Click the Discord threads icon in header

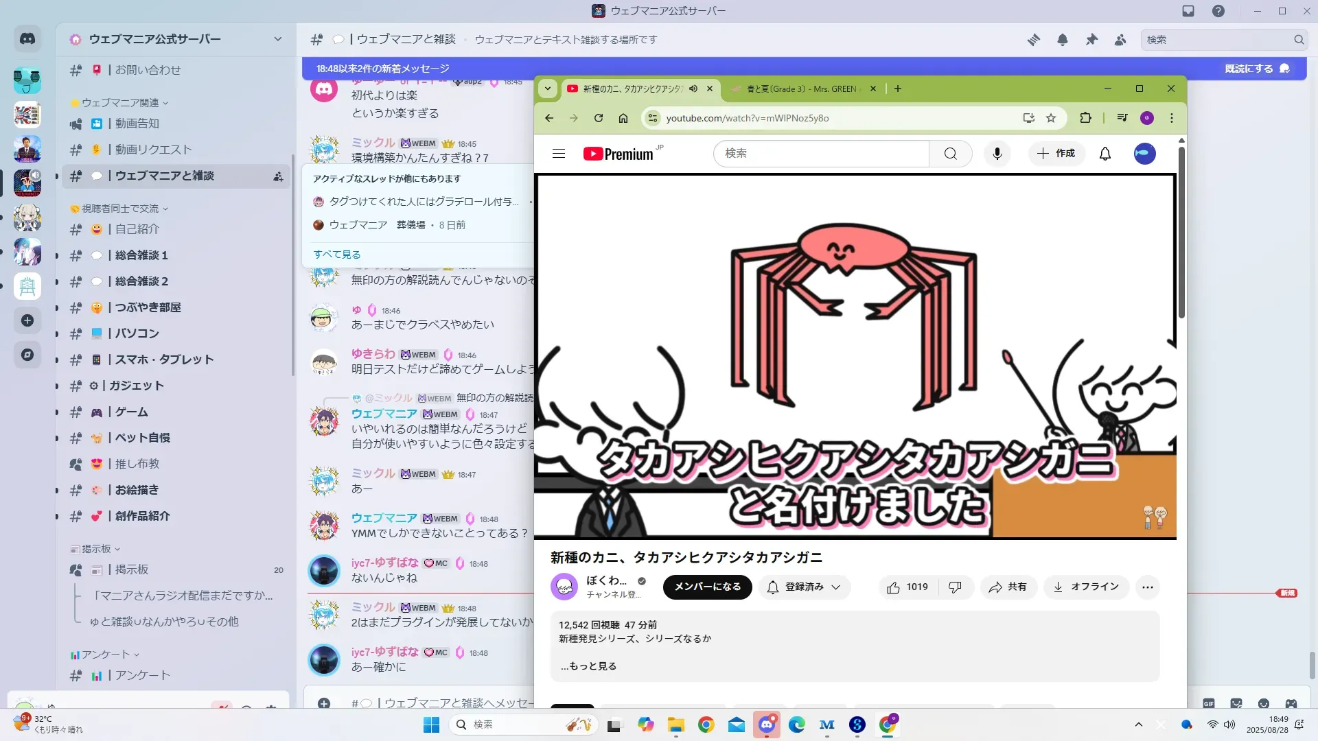[x=1034, y=40]
